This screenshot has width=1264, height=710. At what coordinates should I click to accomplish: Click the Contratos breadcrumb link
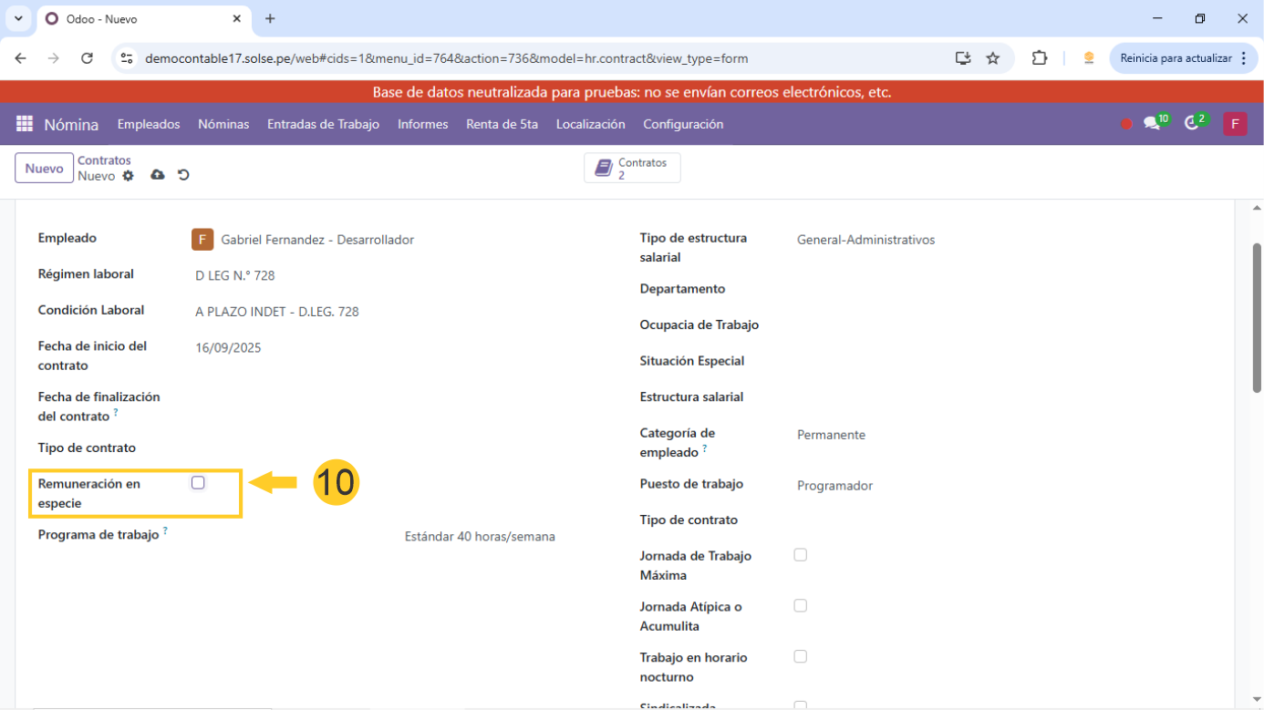coord(104,160)
